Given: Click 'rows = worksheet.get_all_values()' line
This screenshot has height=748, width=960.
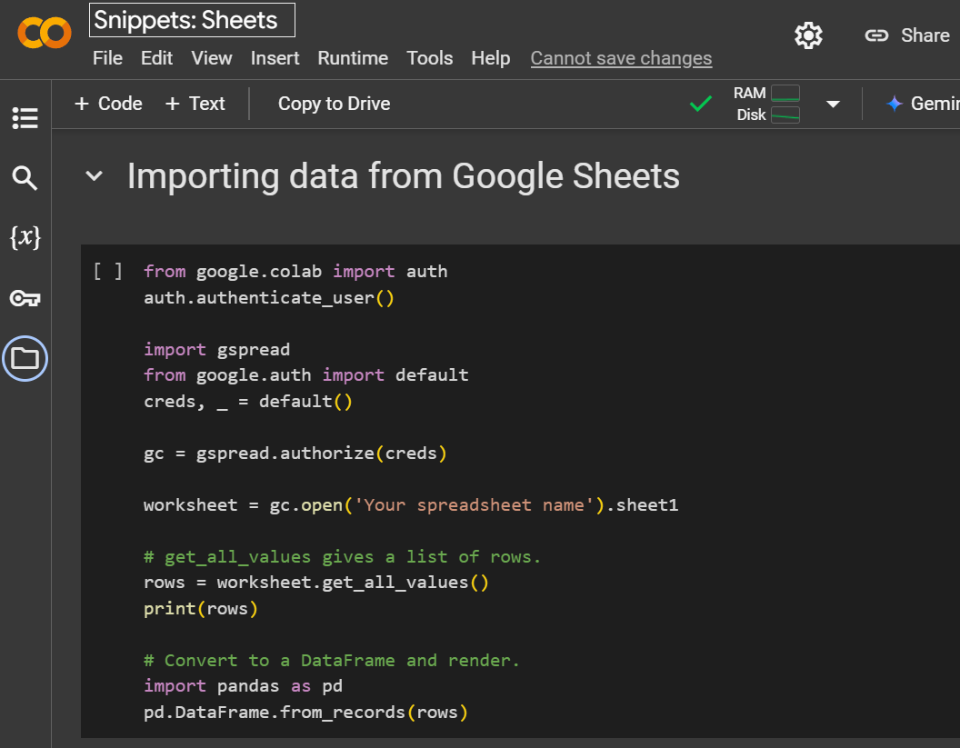Looking at the screenshot, I should pos(316,583).
